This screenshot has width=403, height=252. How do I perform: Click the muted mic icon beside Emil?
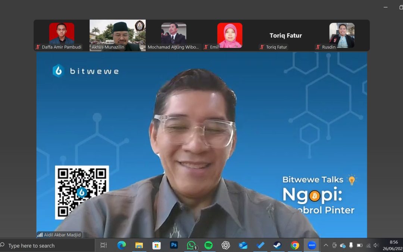tap(206, 47)
